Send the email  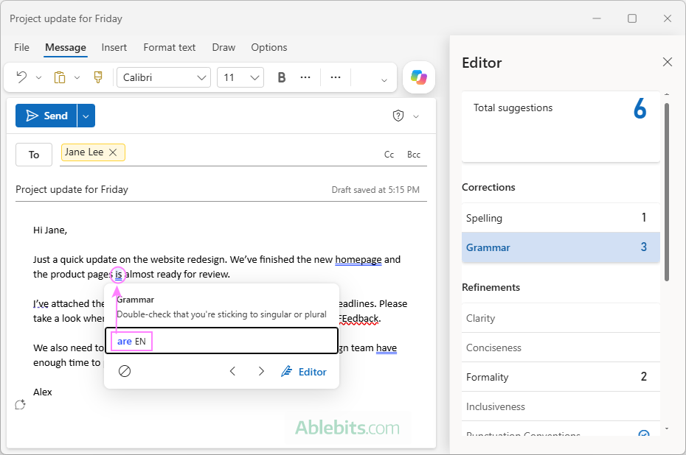coord(46,116)
